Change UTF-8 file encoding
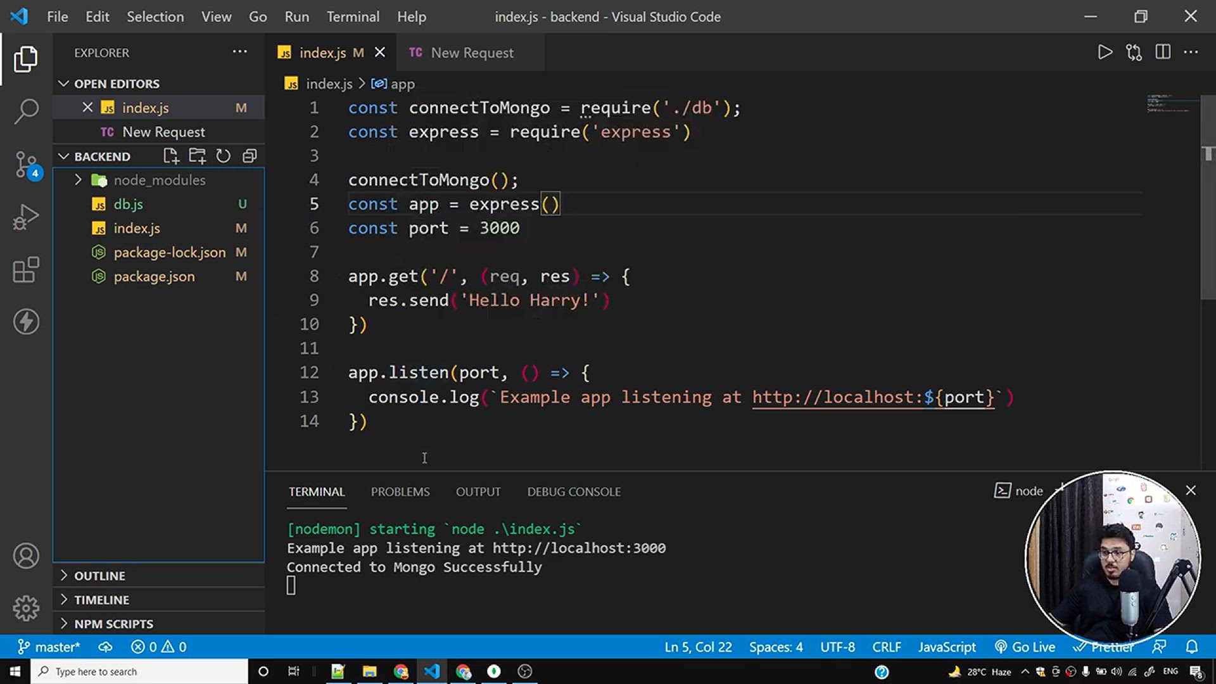The image size is (1216, 684). (837, 647)
